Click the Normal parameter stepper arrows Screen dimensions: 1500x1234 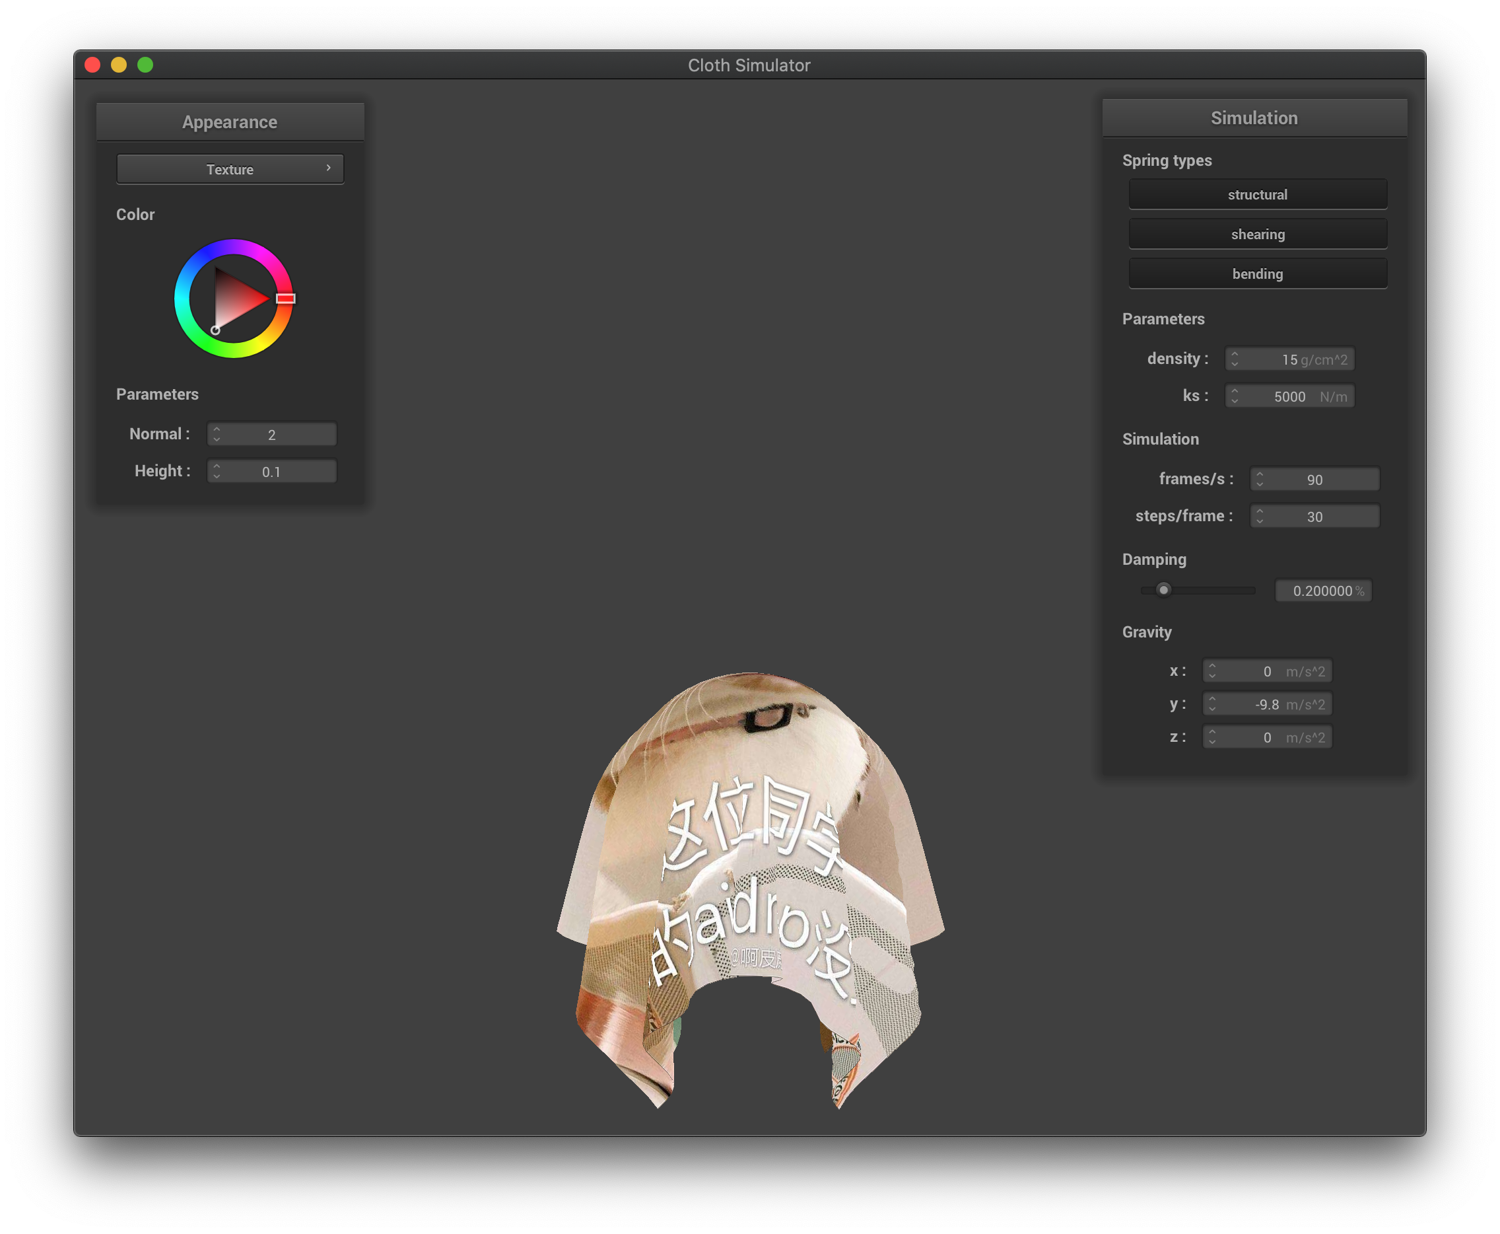(217, 434)
